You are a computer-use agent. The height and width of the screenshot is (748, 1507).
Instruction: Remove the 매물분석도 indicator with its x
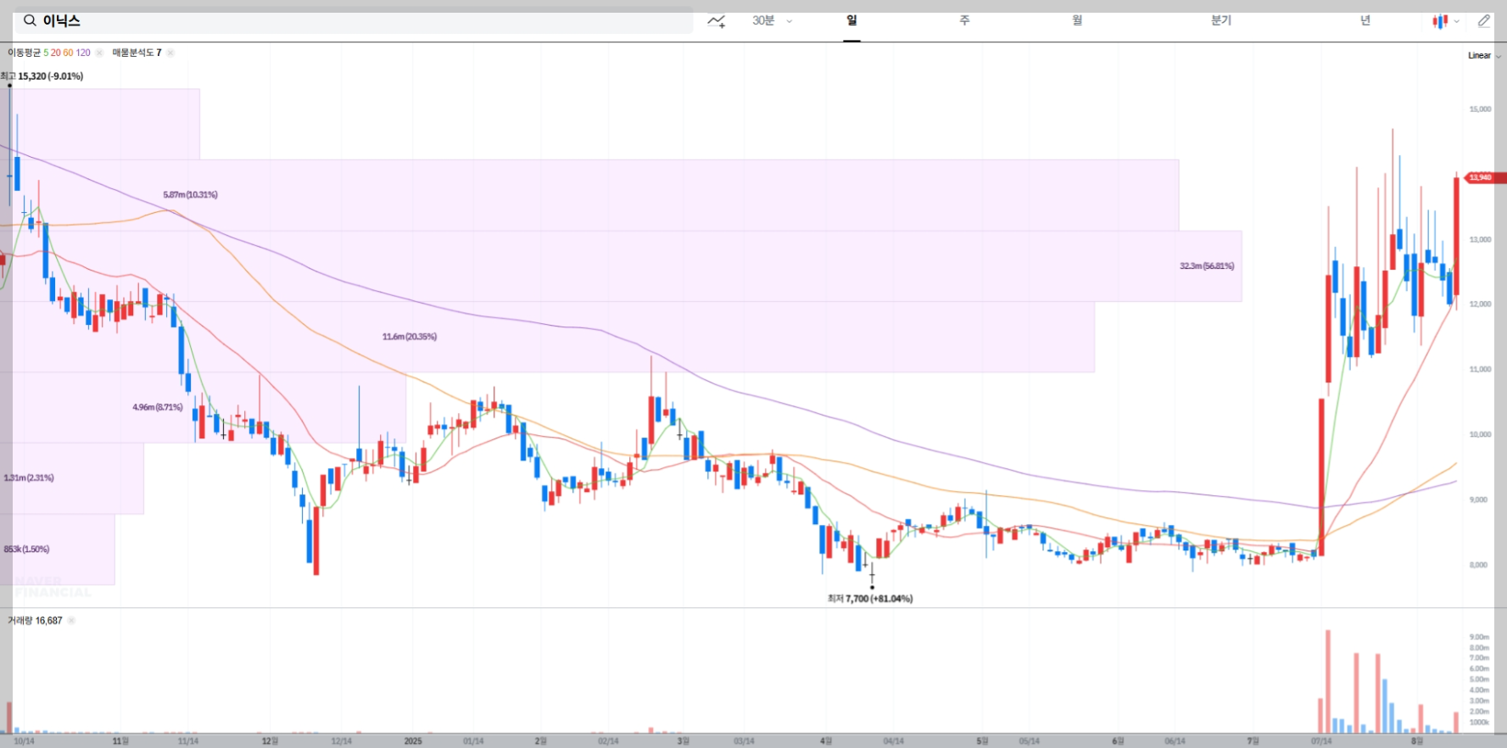point(170,53)
